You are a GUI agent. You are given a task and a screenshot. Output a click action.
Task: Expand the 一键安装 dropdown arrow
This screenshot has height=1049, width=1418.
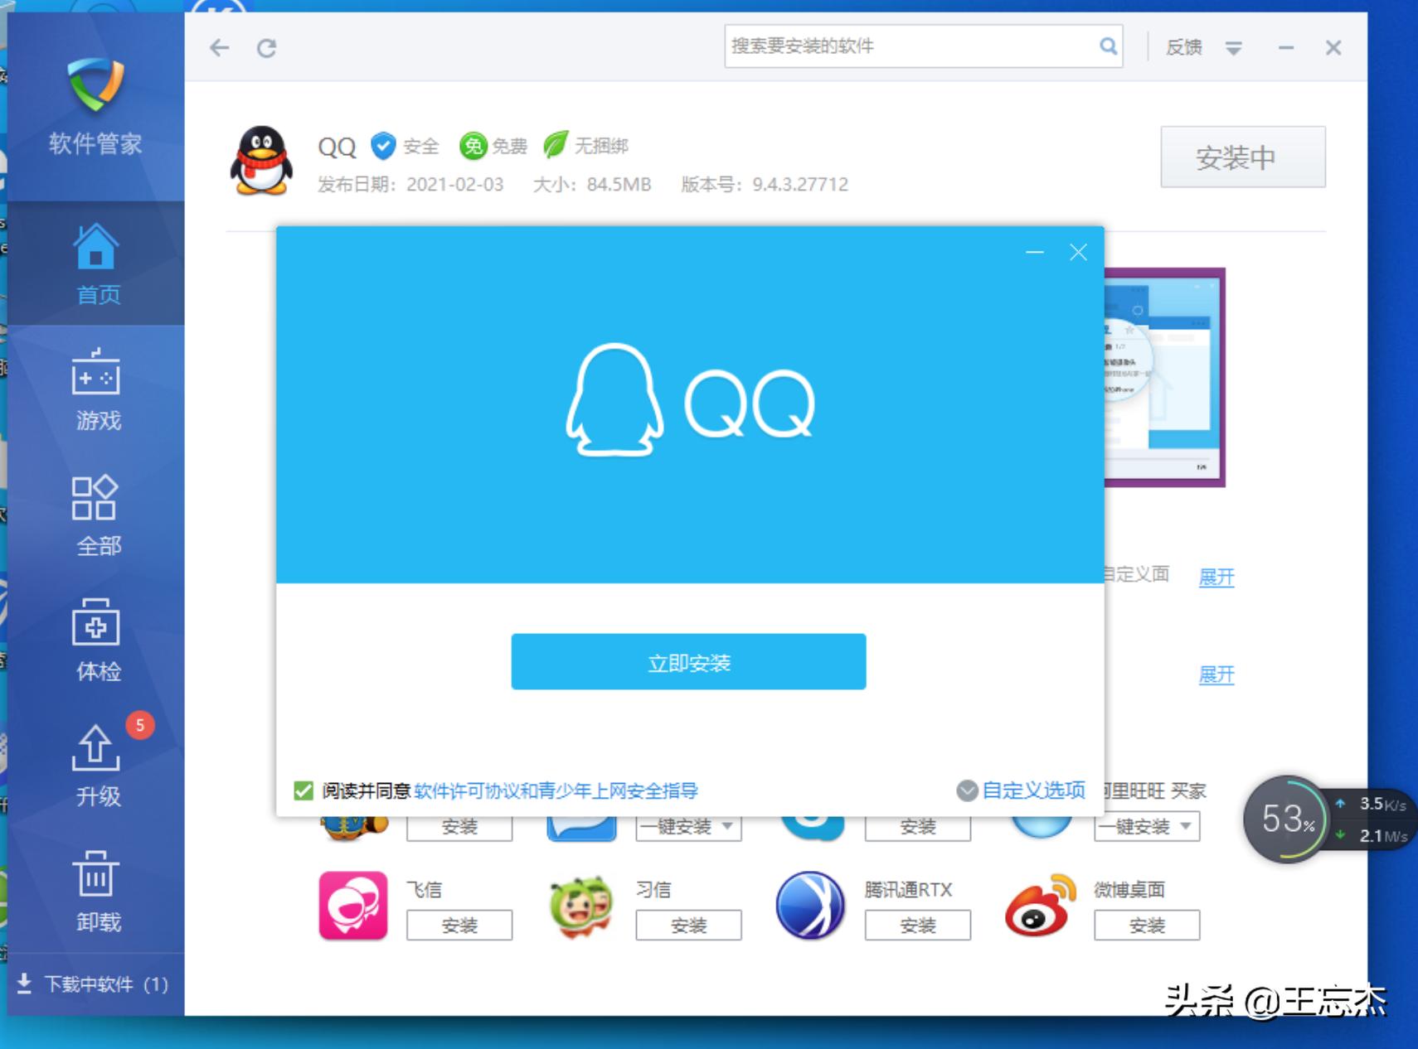[x=726, y=826]
